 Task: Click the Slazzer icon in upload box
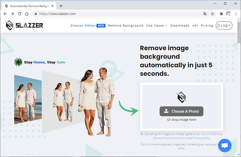click(181, 97)
